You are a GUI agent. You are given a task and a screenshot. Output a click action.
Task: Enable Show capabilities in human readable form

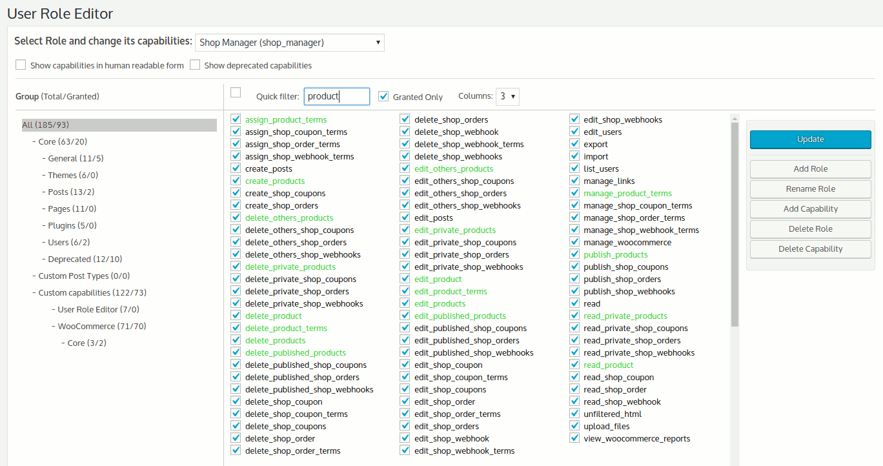[21, 65]
